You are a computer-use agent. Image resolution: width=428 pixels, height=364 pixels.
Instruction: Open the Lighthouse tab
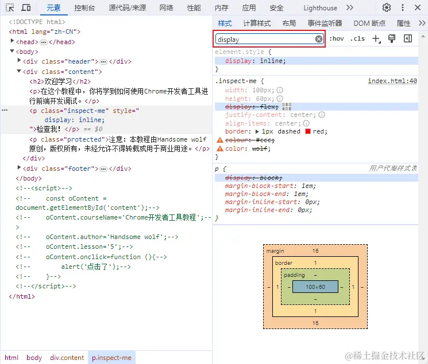click(x=320, y=8)
